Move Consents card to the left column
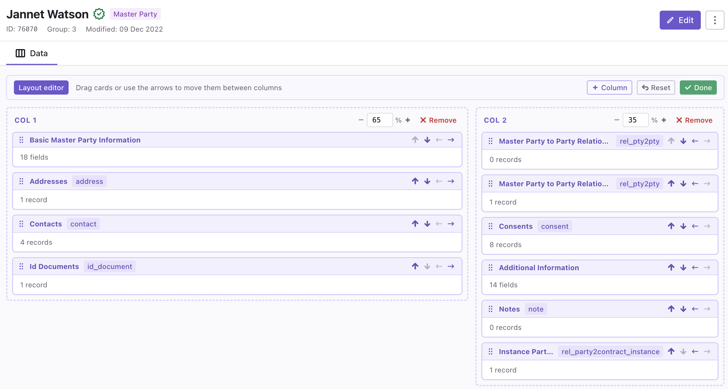The height and width of the screenshot is (389, 728). (x=695, y=226)
